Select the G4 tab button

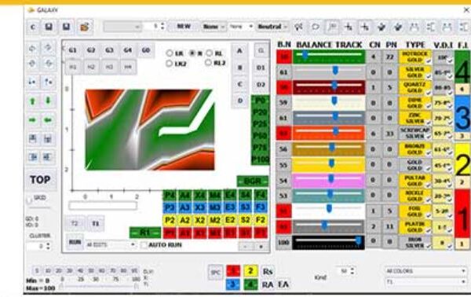(128, 50)
